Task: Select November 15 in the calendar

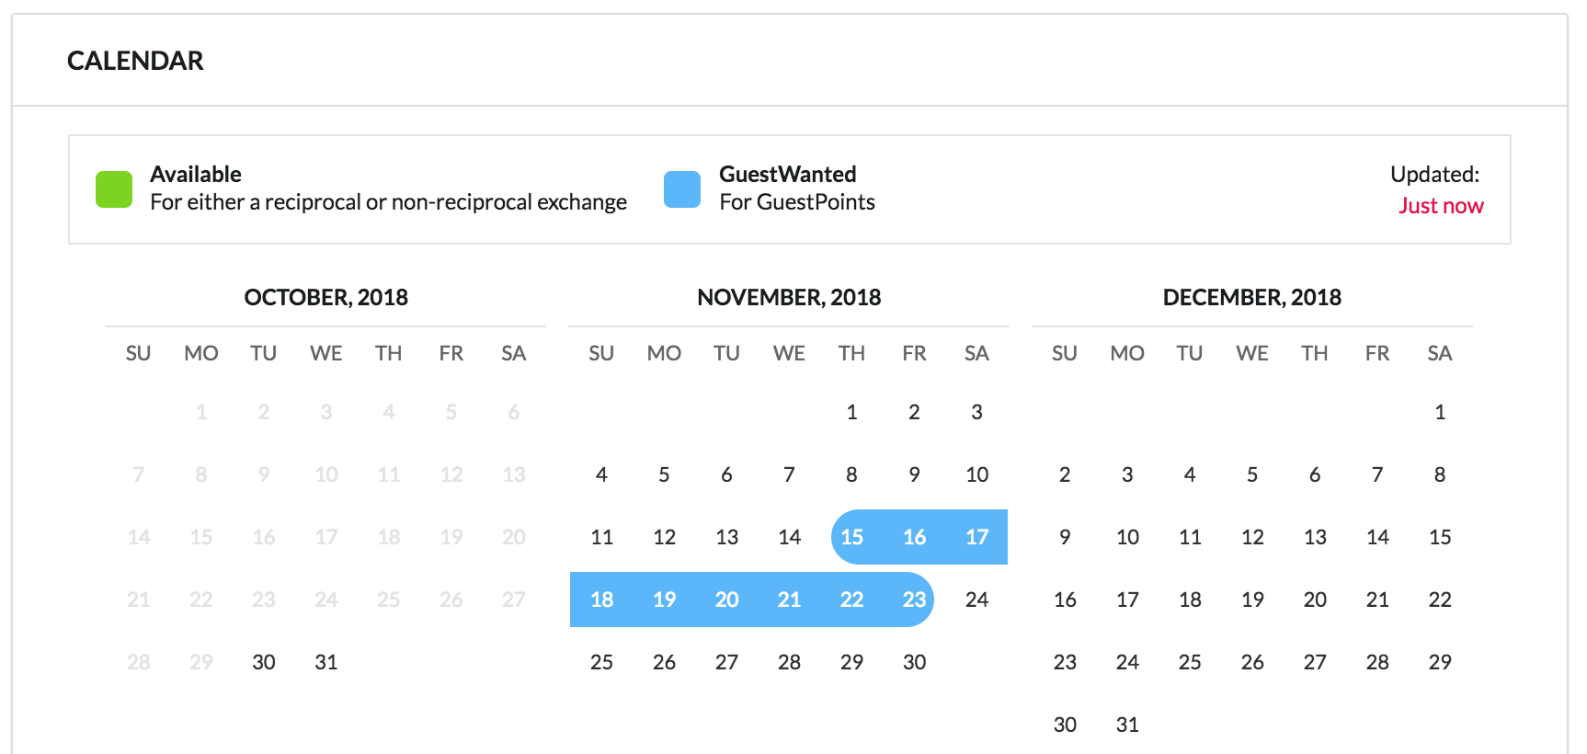Action: click(851, 537)
